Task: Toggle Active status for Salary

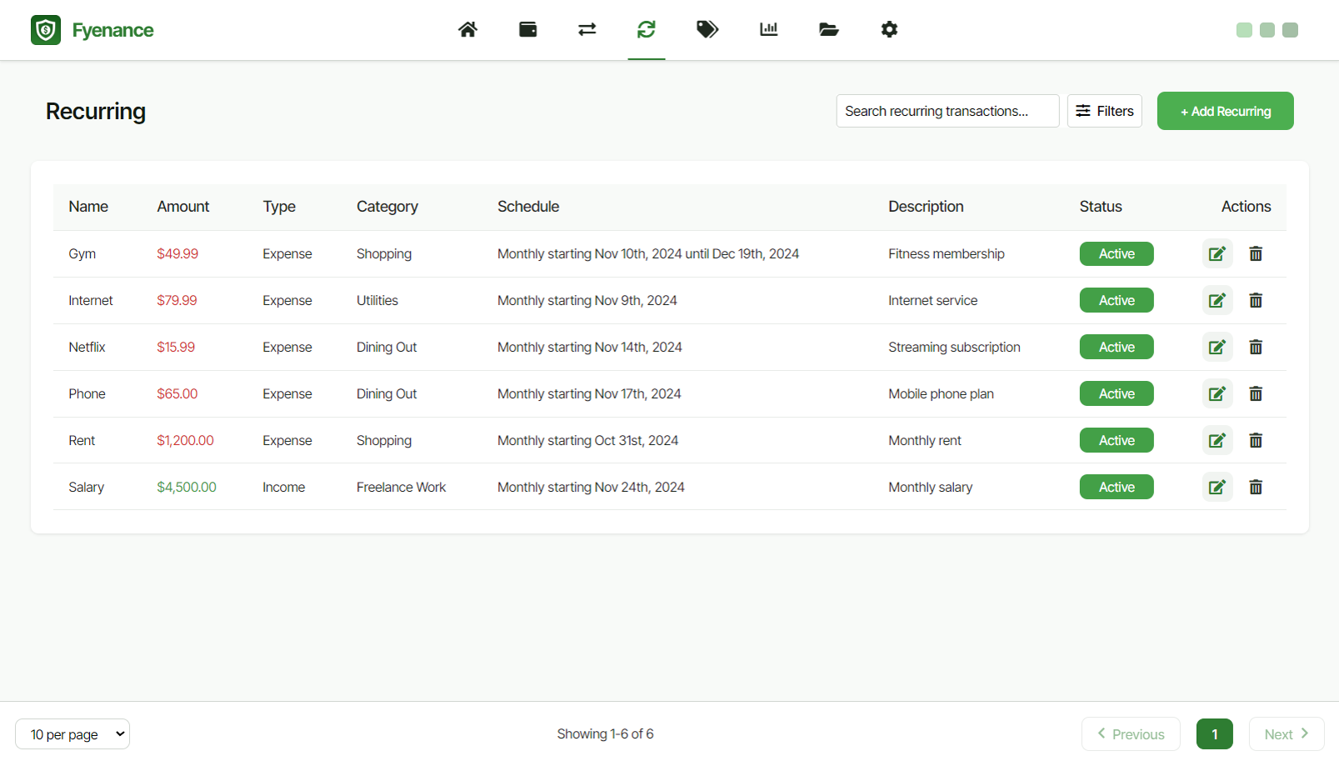Action: click(x=1116, y=487)
